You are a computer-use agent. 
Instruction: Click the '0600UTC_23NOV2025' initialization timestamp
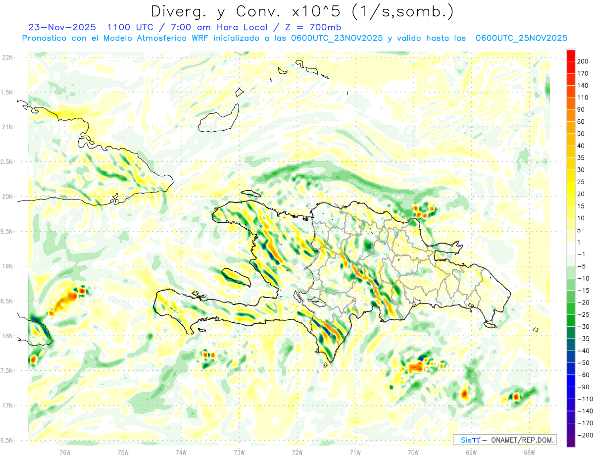337,38
